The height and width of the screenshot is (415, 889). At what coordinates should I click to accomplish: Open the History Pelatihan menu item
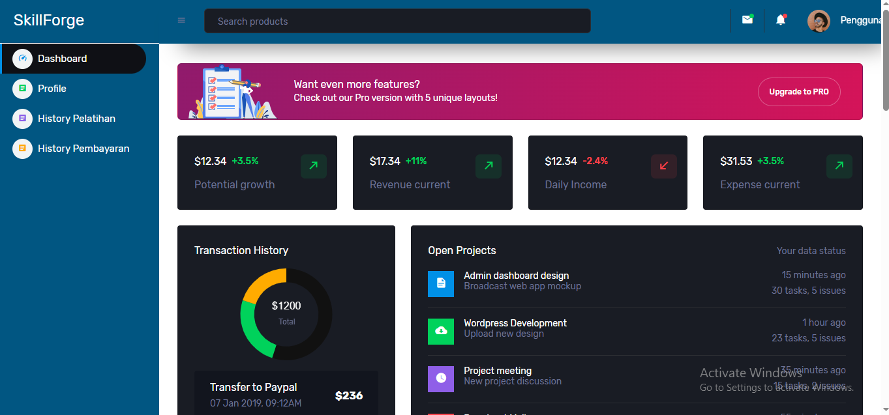73,119
